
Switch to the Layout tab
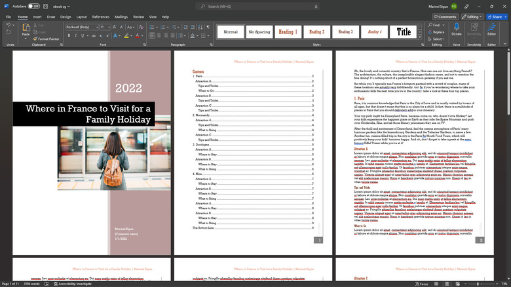coord(81,16)
